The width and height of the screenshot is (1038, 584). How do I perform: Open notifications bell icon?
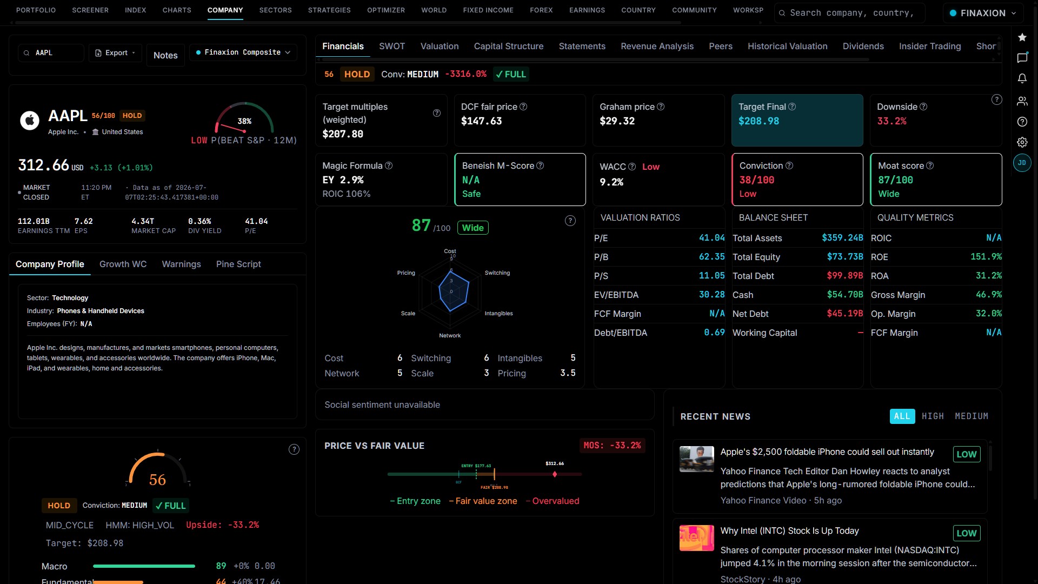pyautogui.click(x=1022, y=78)
